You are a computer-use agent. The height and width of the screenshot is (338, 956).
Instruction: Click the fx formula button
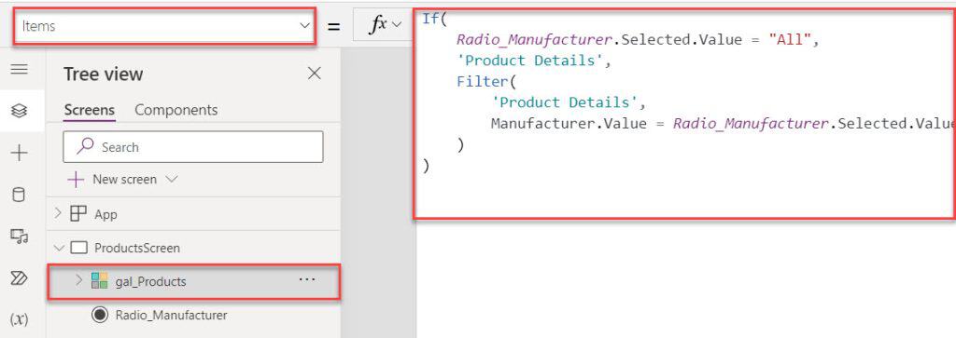tap(379, 24)
